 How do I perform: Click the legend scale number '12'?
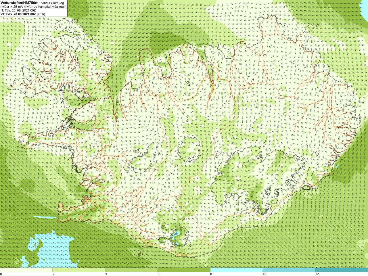(317, 274)
